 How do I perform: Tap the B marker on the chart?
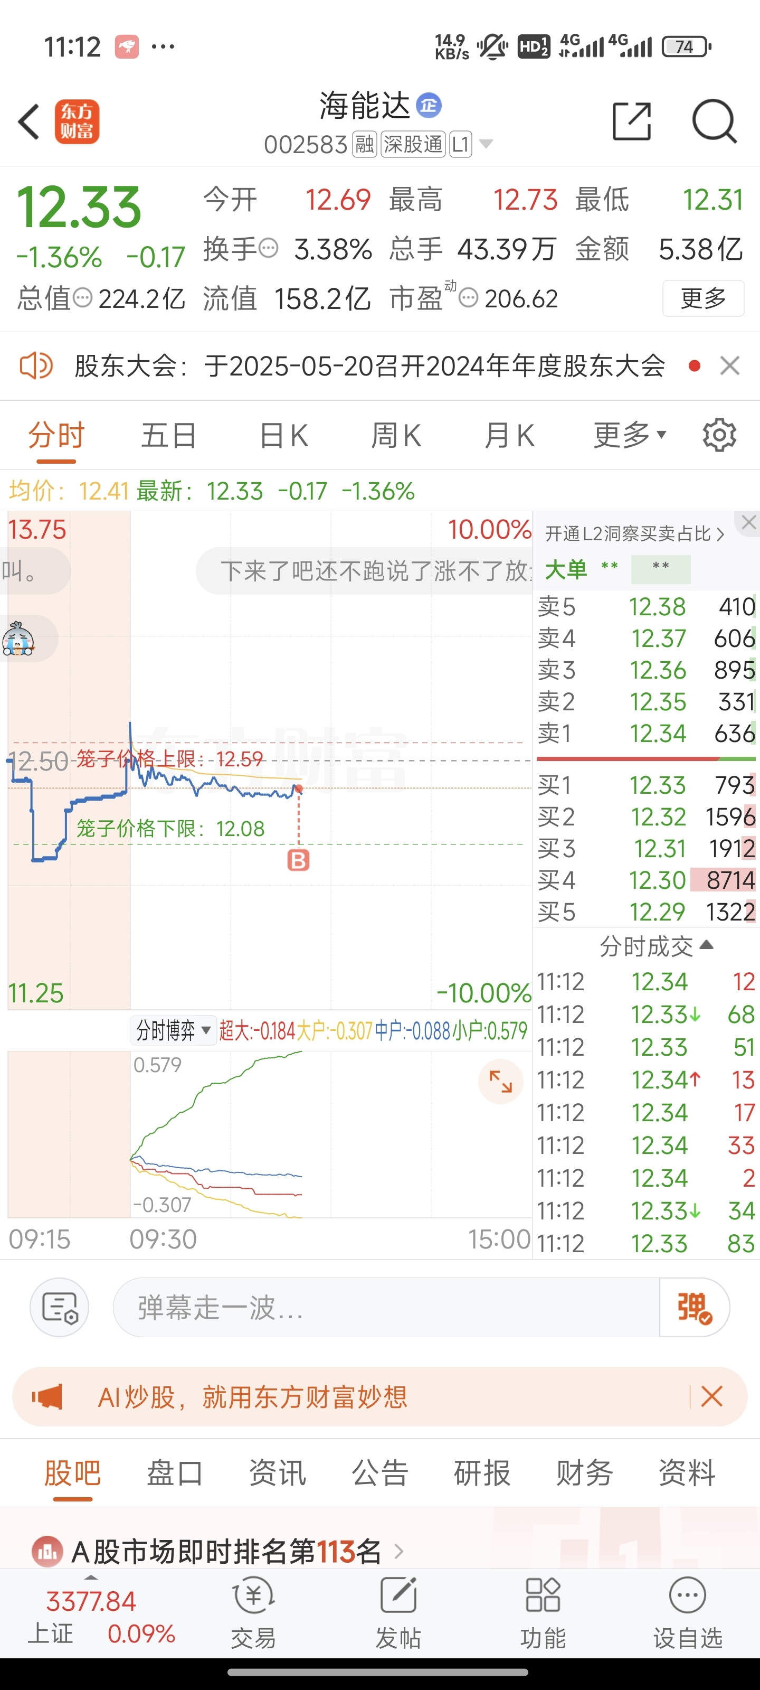tap(298, 860)
